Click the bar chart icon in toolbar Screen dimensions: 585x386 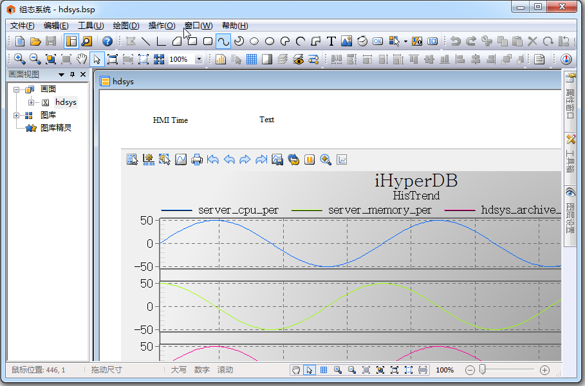[221, 59]
